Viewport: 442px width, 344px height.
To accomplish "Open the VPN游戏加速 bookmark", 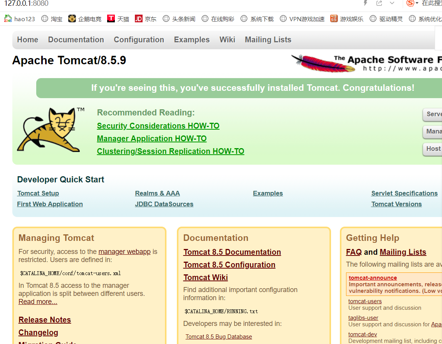I will 302,19.
